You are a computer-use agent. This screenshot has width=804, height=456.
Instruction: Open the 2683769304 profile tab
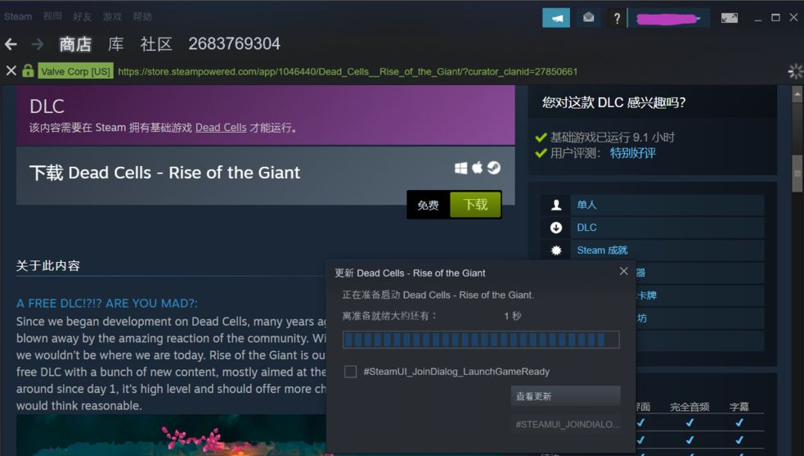pyautogui.click(x=234, y=44)
